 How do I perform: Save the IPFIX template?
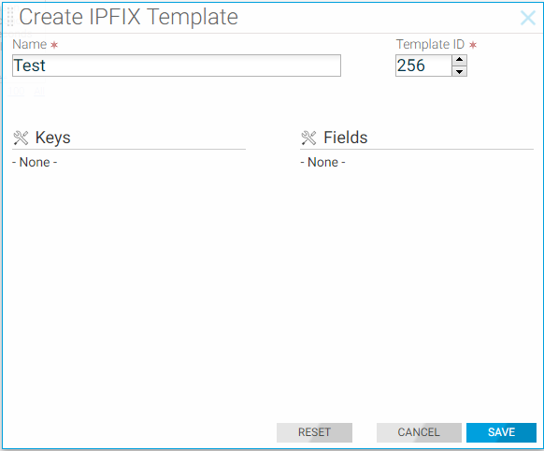pos(501,432)
